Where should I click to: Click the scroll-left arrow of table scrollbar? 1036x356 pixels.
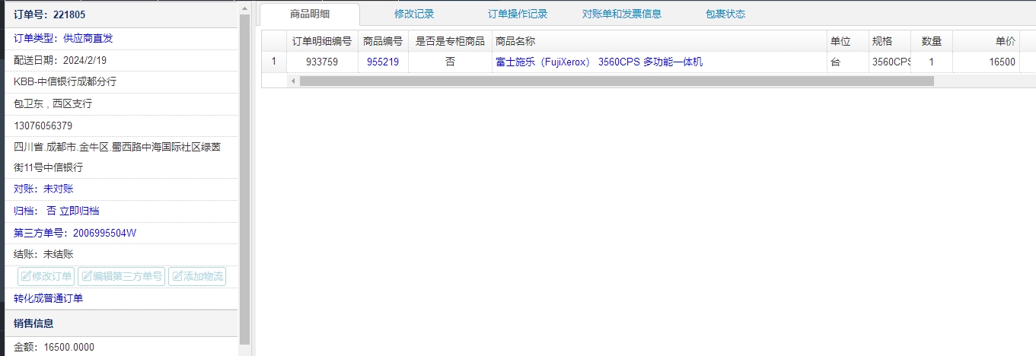pyautogui.click(x=293, y=81)
